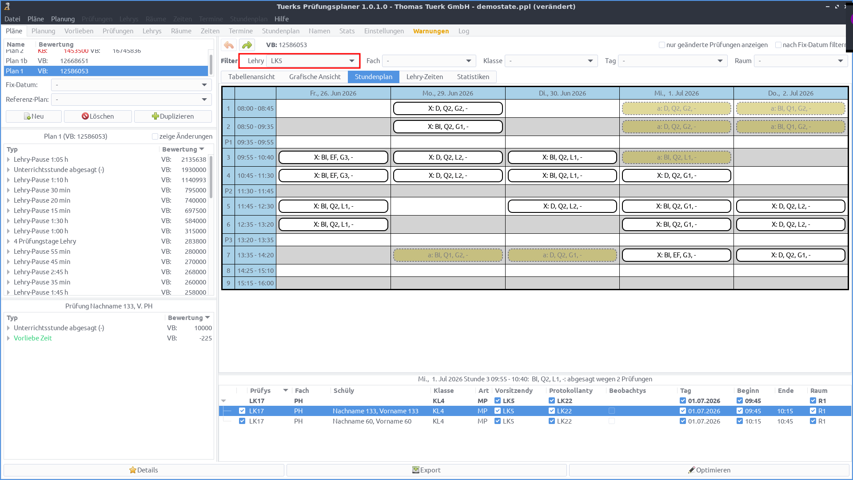Collapse the LK17 PH group row
The width and height of the screenshot is (853, 480).
point(223,401)
